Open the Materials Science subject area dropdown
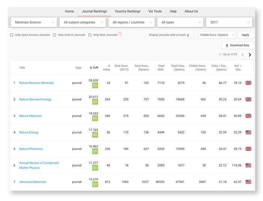The height and width of the screenshot is (201, 263). pyautogui.click(x=34, y=22)
